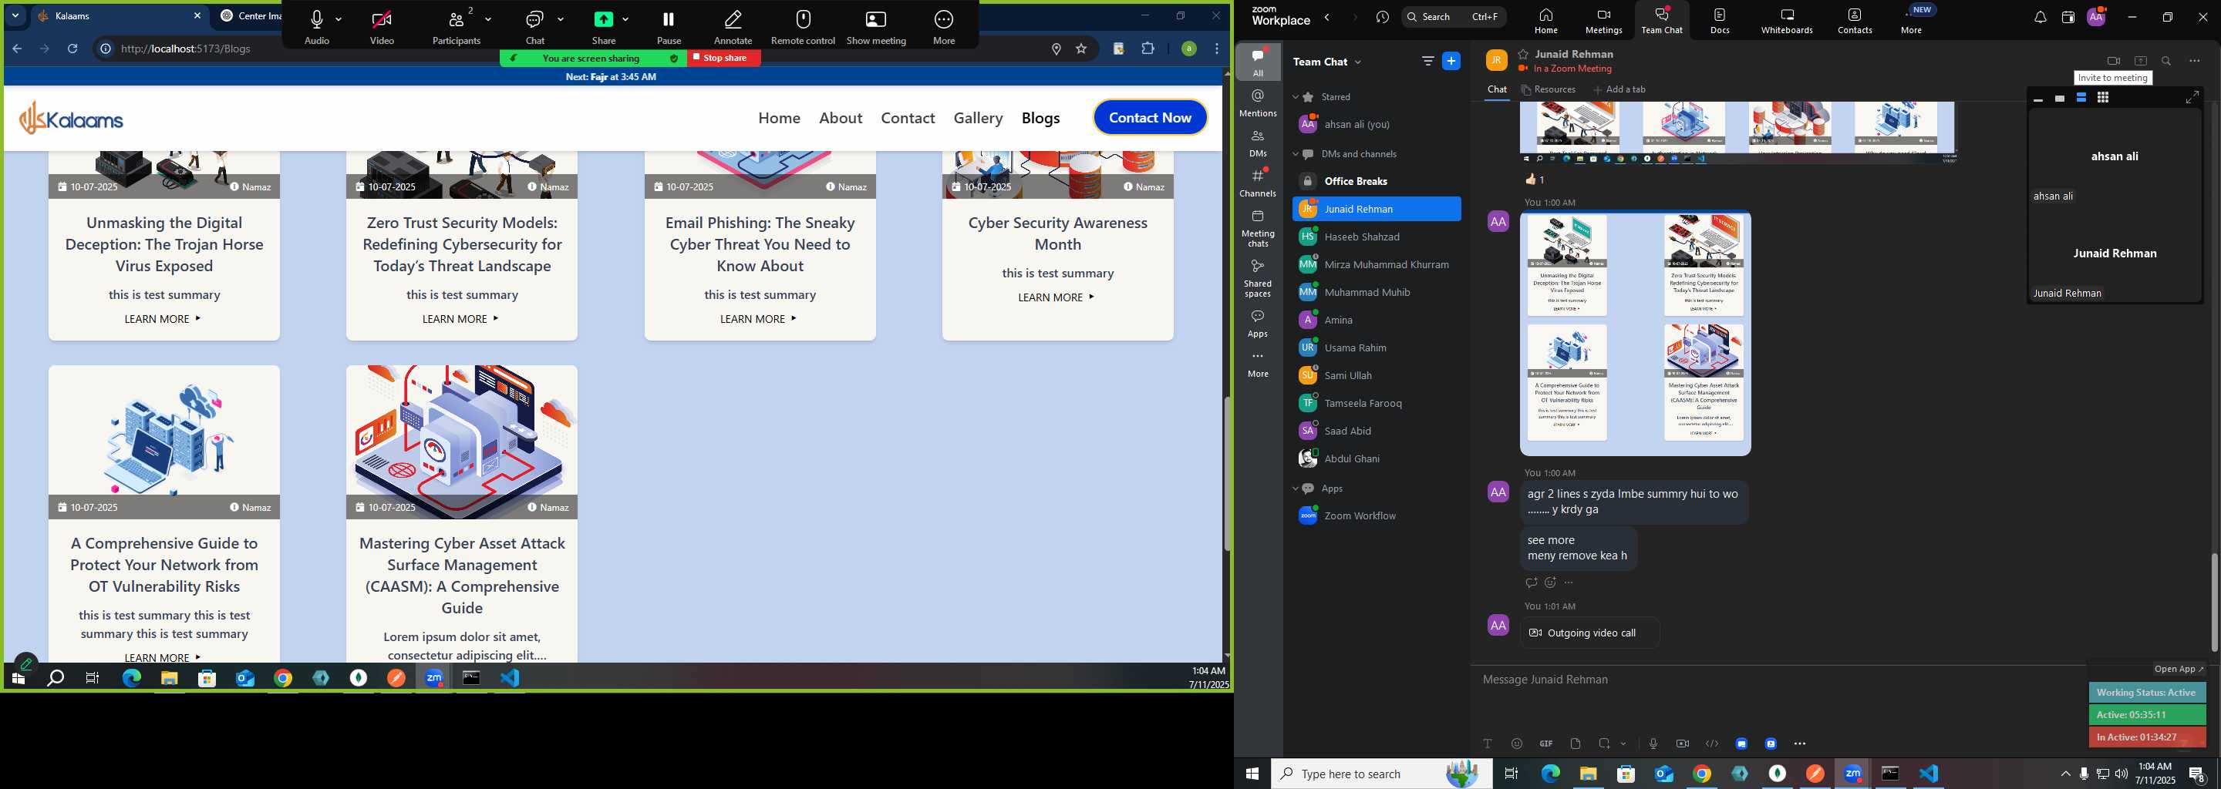Open the Mastering Cyber Asset Attack Surface thumbnail
2221x789 pixels.
(x=461, y=441)
